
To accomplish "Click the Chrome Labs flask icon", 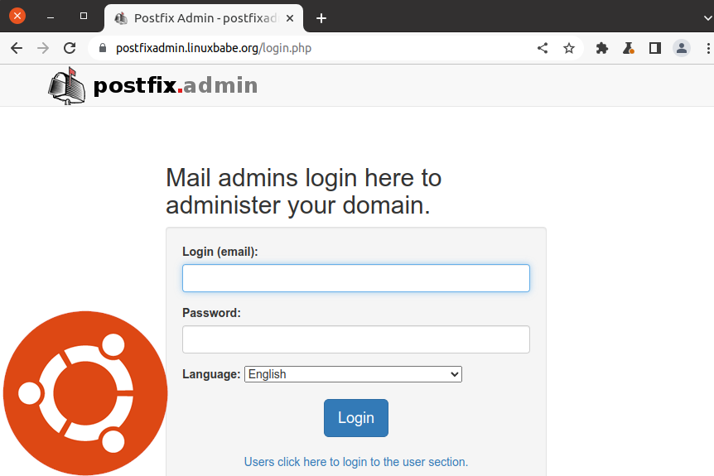I will point(629,48).
